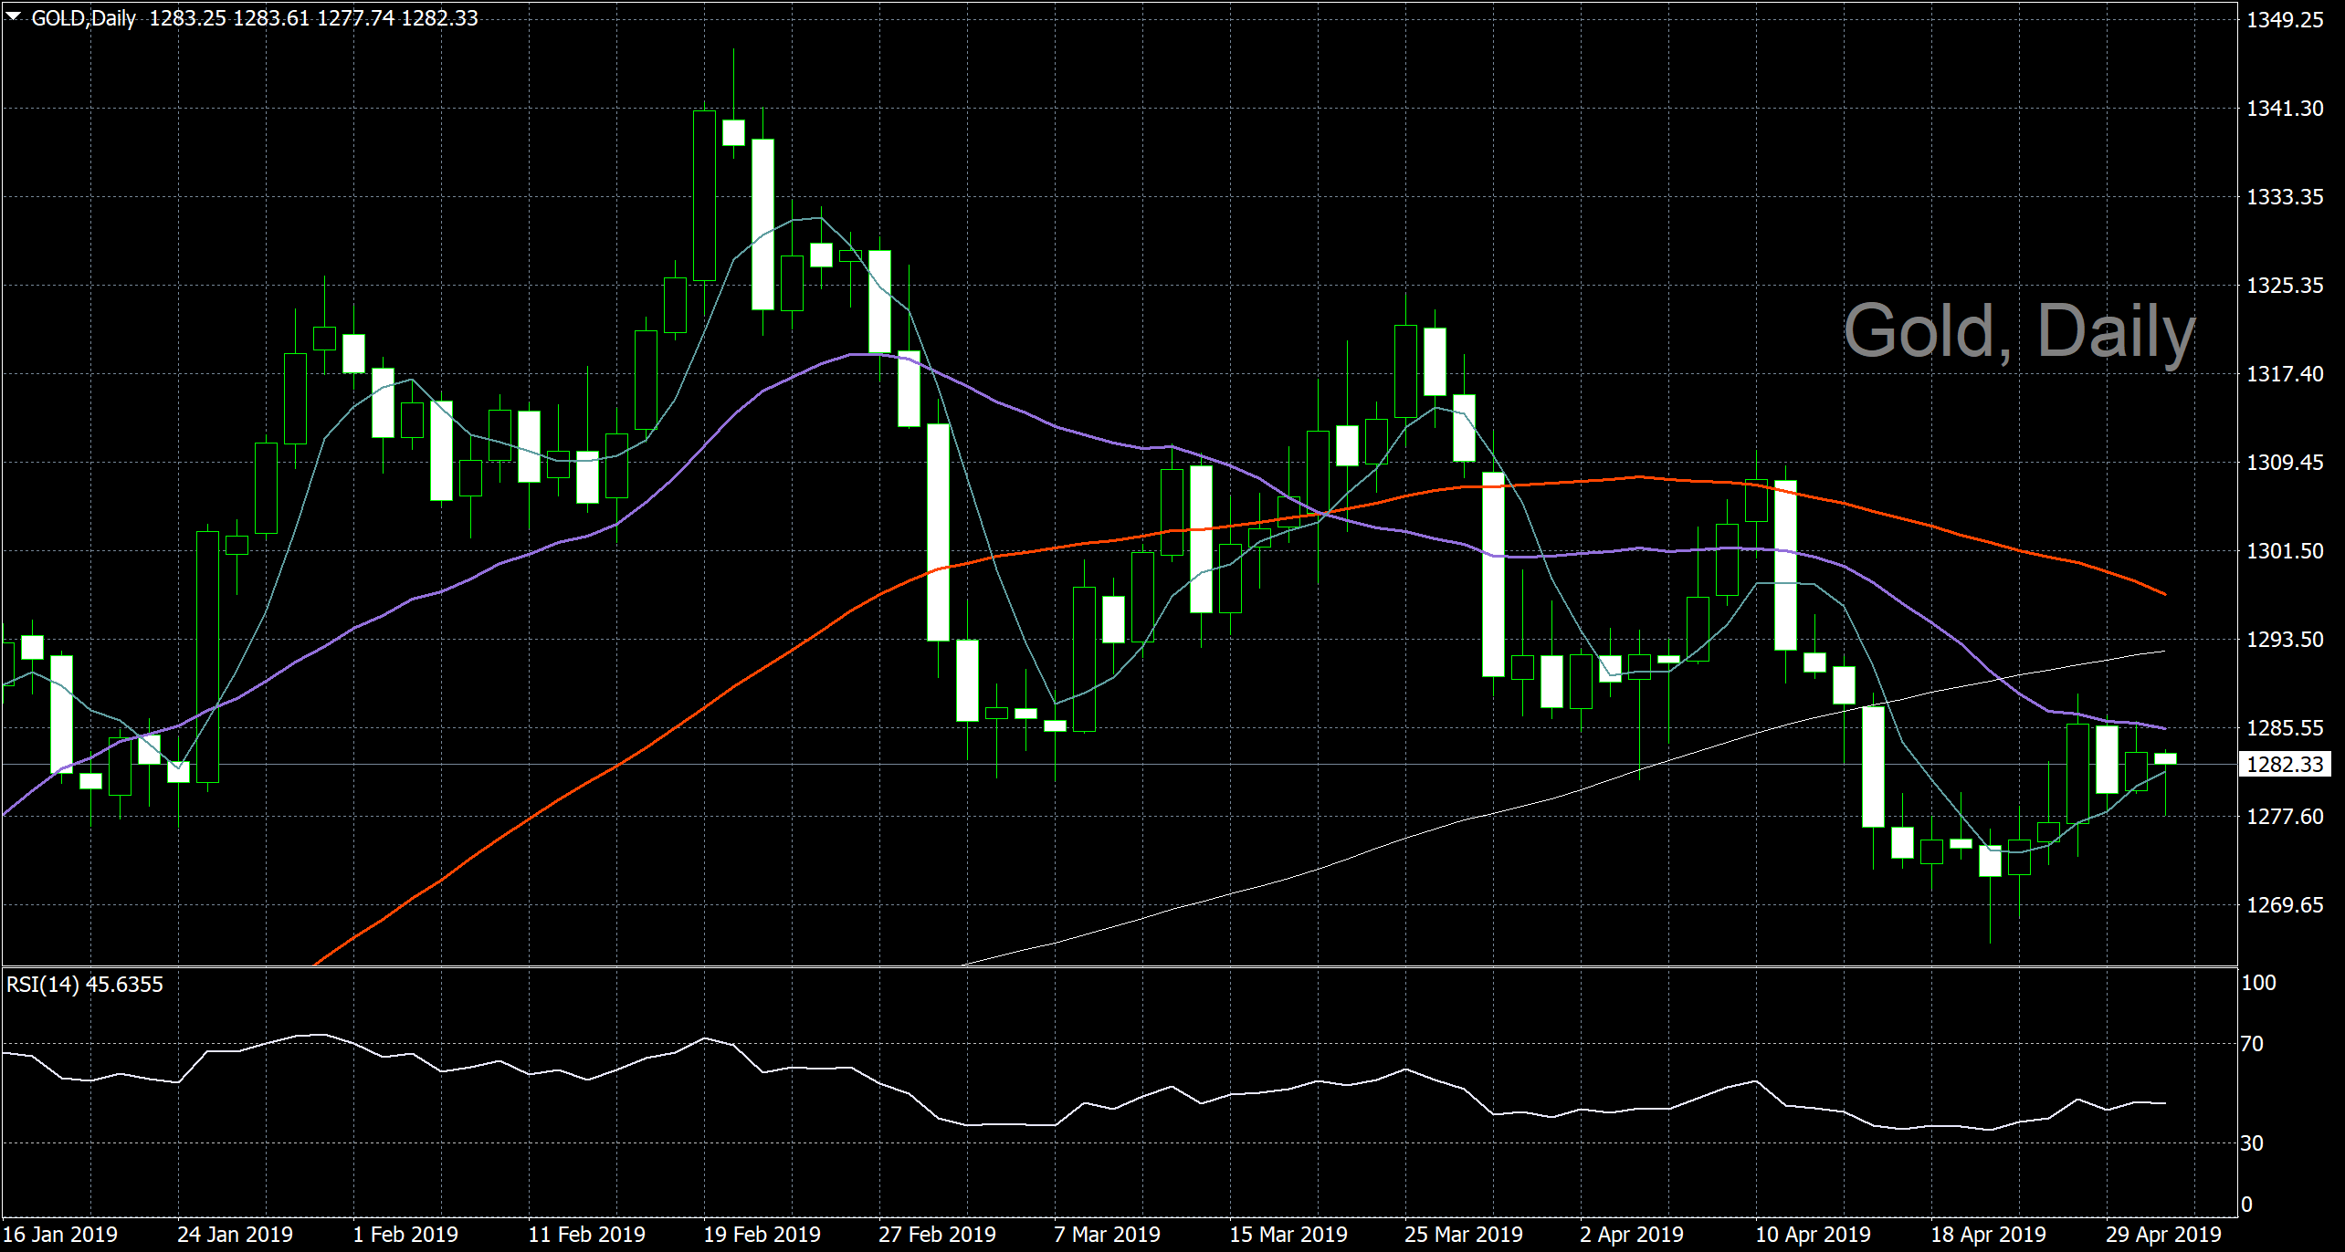Click the 15 Mar 2019 date label
Viewport: 2345px width, 1252px height.
pyautogui.click(x=1288, y=1235)
